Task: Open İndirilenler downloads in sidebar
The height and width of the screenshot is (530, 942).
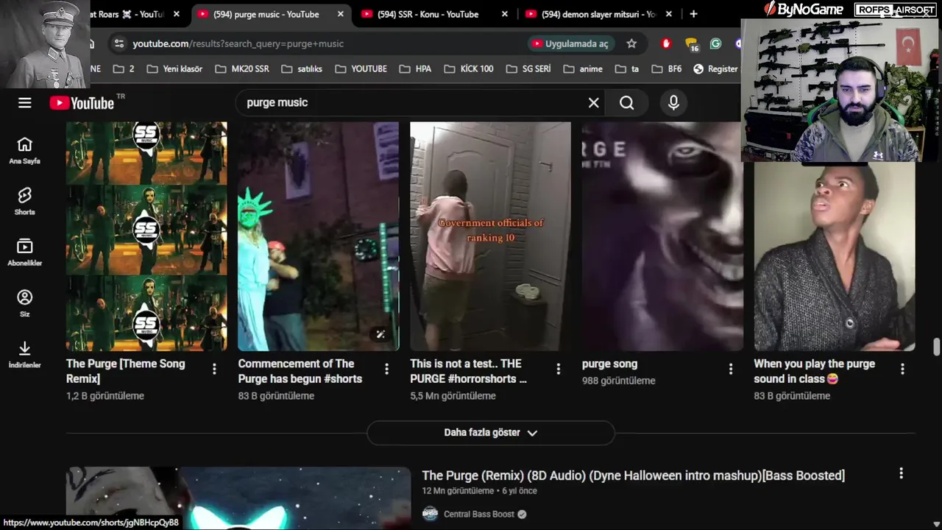Action: pos(25,354)
